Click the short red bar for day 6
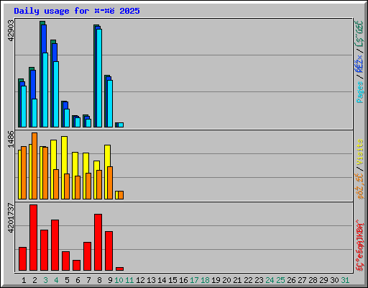 click(x=77, y=266)
